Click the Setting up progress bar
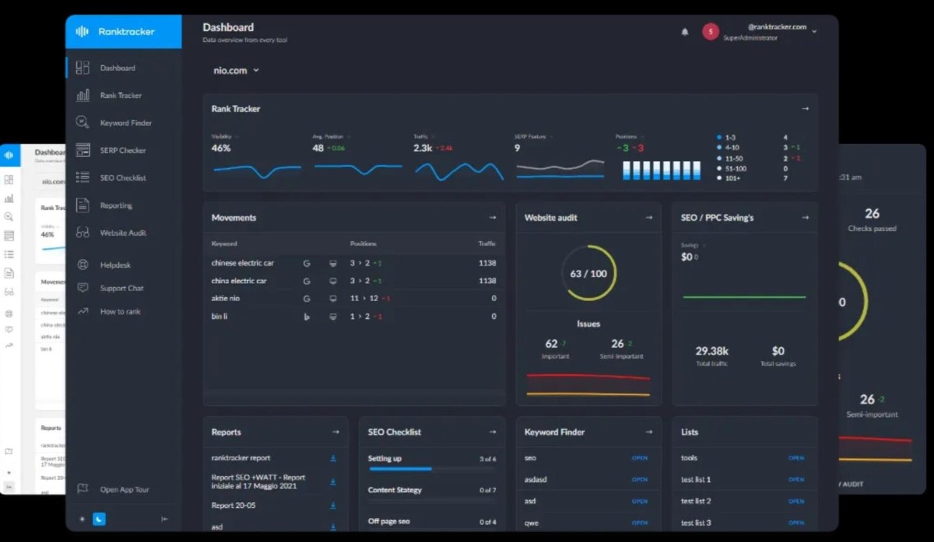Viewport: 934px width, 542px height. (x=432, y=469)
